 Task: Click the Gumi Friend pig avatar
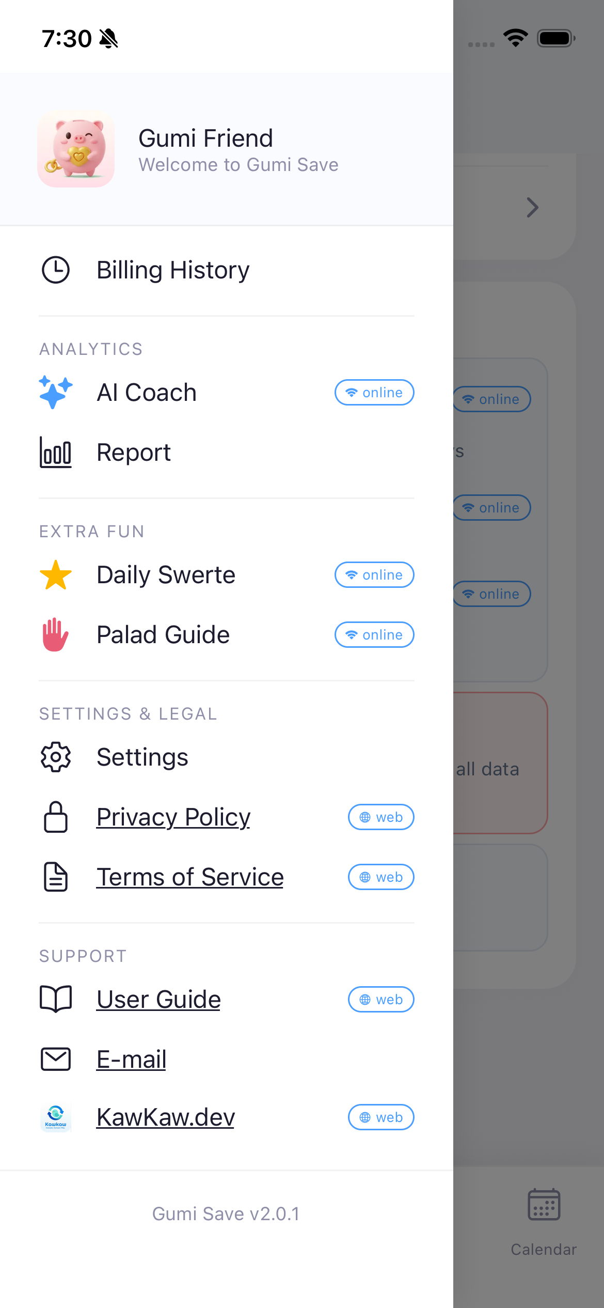pyautogui.click(x=76, y=149)
